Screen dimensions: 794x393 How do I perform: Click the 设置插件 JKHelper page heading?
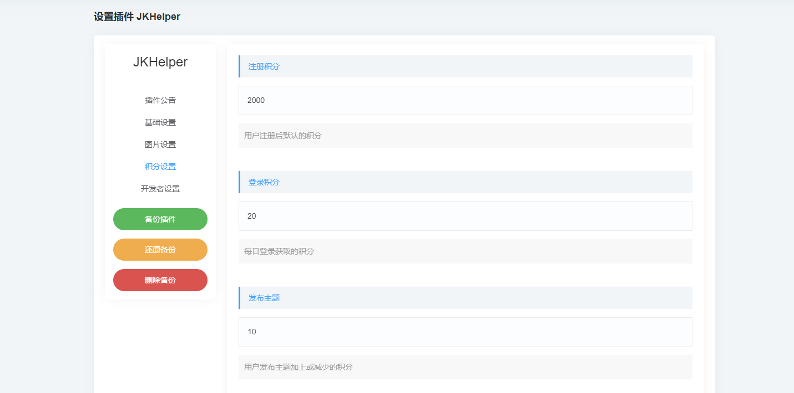[136, 16]
